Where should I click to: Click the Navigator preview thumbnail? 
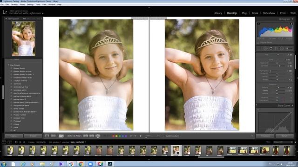(24, 39)
